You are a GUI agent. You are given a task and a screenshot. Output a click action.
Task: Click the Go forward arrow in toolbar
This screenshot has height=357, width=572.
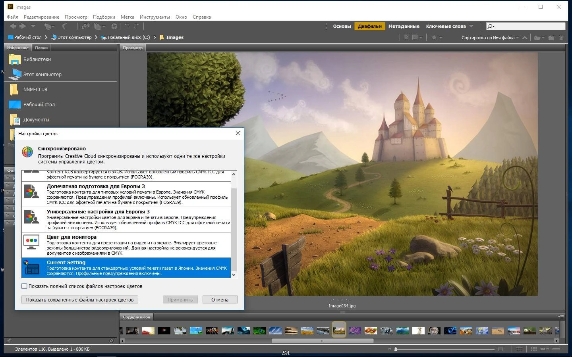(23, 26)
